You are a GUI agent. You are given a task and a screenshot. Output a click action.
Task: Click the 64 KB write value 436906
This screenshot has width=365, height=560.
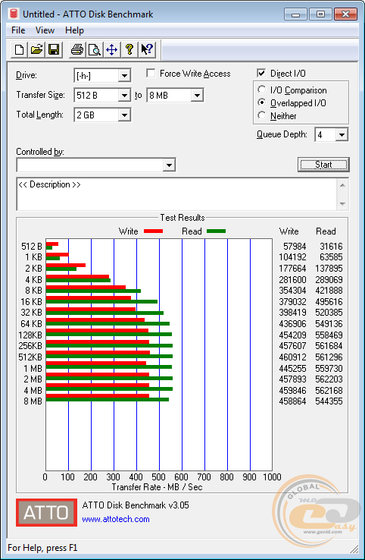[292, 323]
